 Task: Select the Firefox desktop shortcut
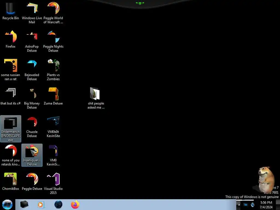[11, 39]
